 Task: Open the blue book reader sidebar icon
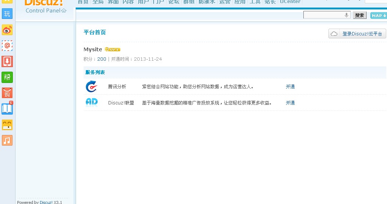click(7, 109)
